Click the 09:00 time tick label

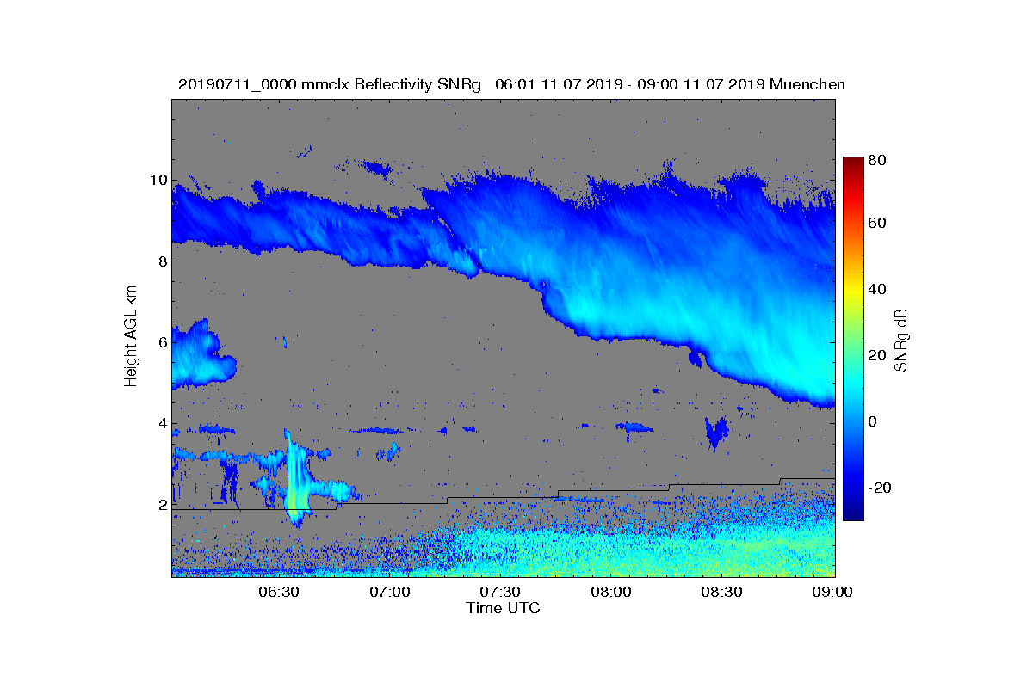[x=832, y=592]
